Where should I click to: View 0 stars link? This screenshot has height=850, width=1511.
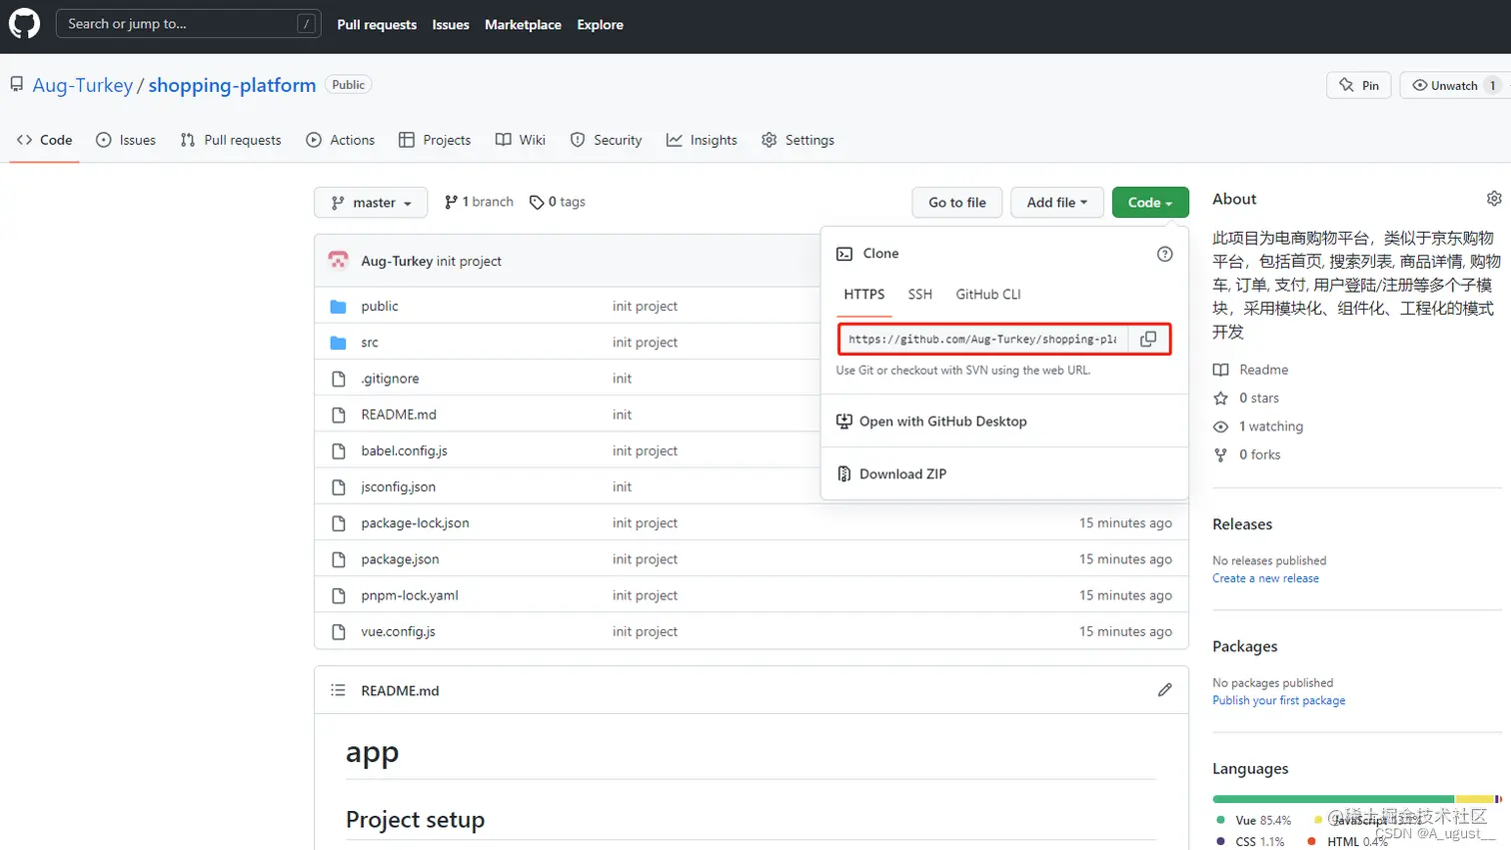(x=1246, y=398)
